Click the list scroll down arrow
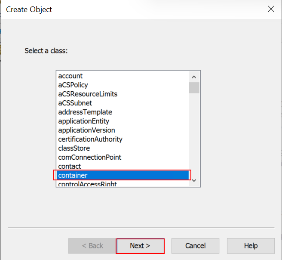 [194, 181]
